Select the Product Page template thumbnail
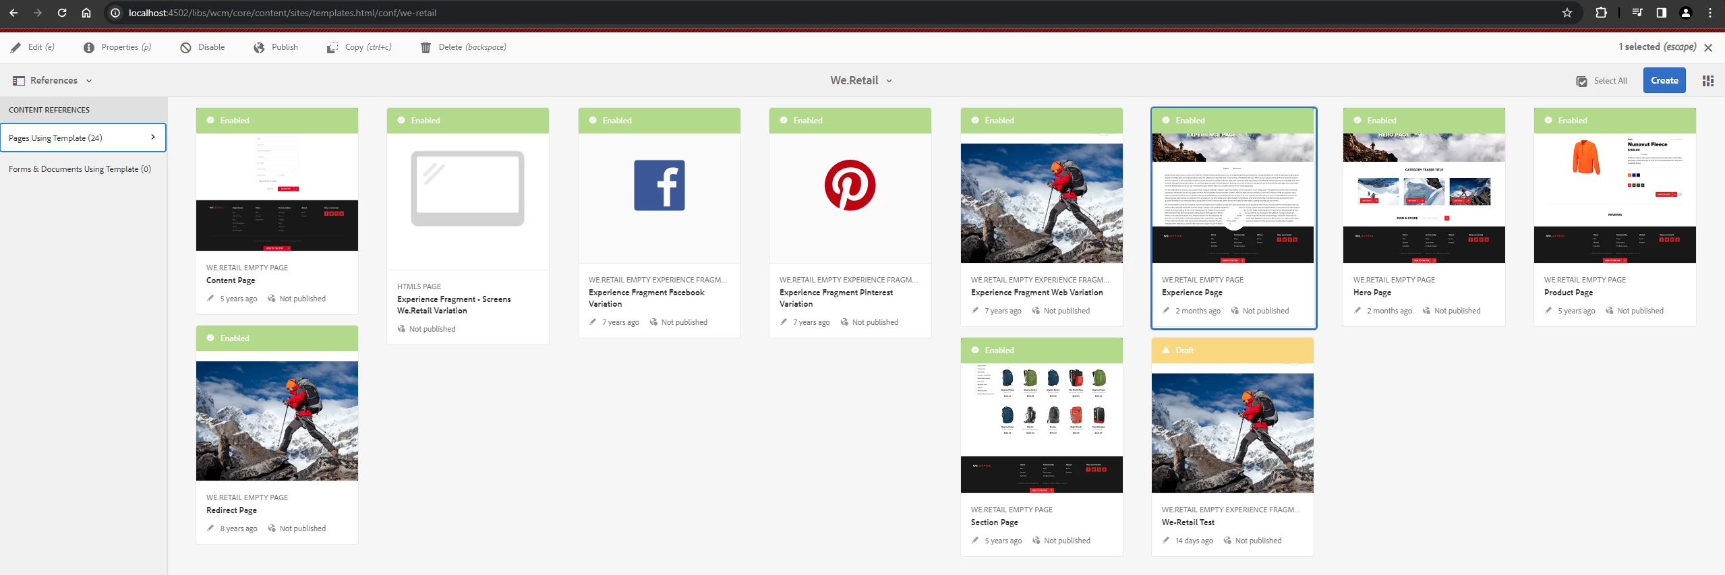This screenshot has width=1725, height=575. (x=1614, y=198)
